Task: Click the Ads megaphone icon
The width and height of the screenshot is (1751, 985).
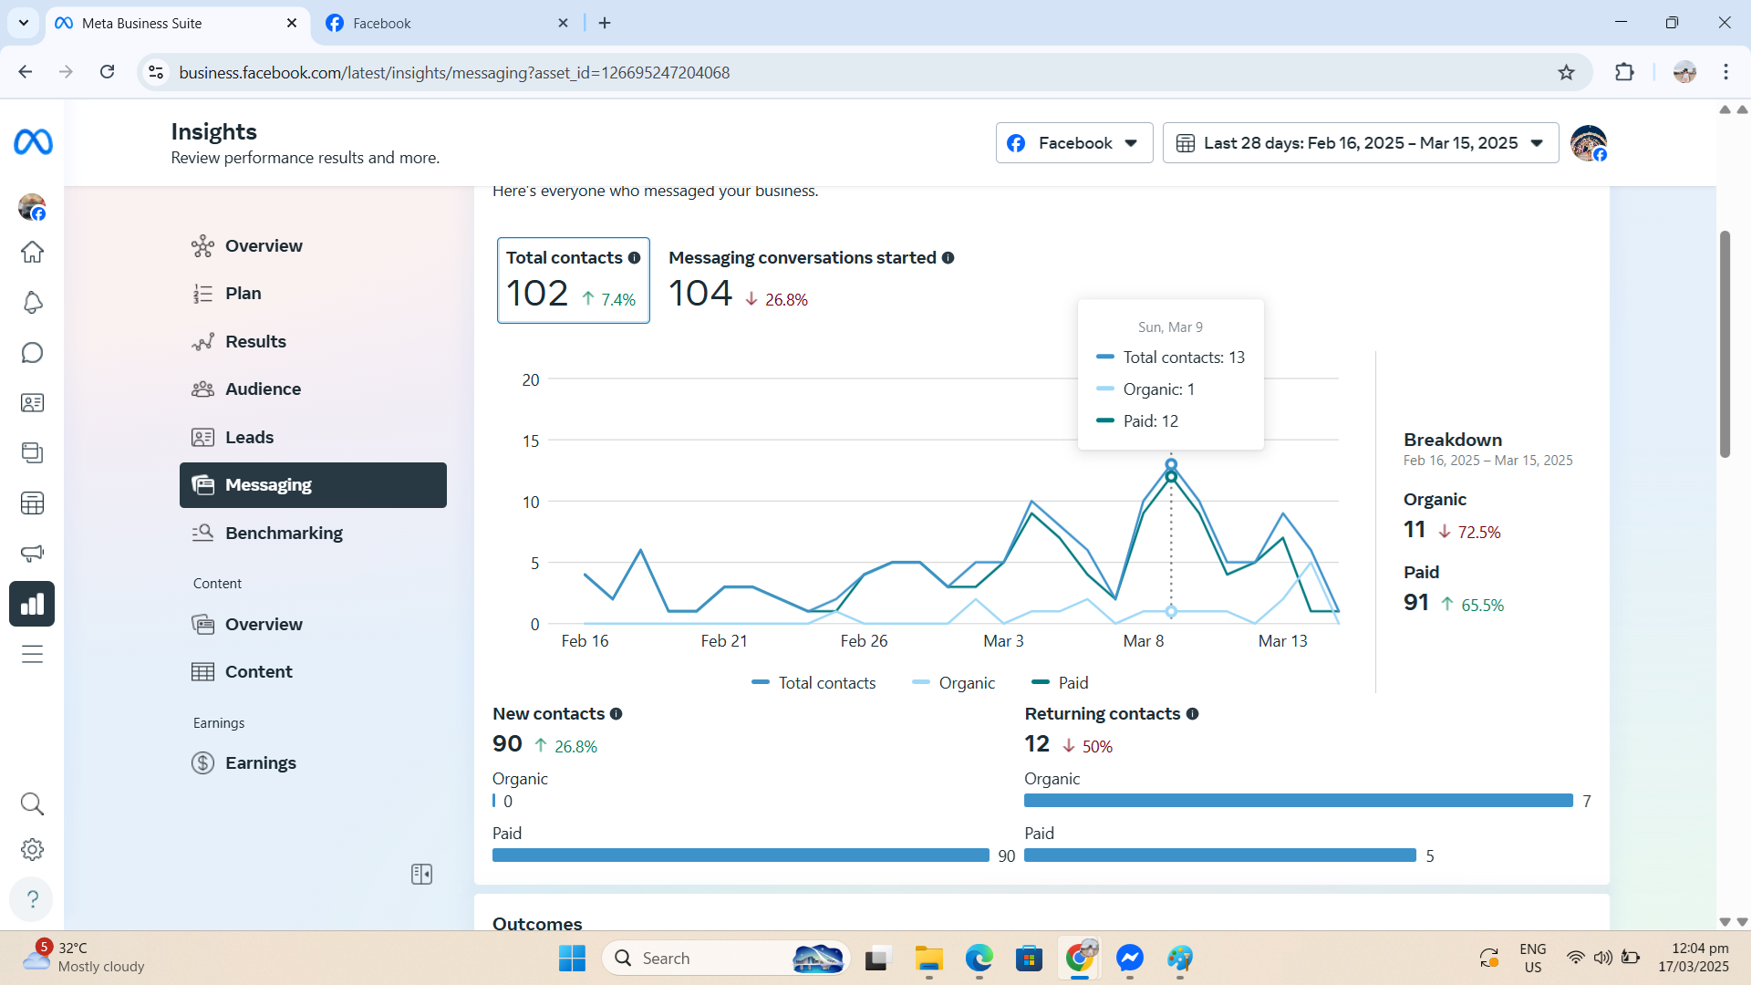Action: coord(33,554)
